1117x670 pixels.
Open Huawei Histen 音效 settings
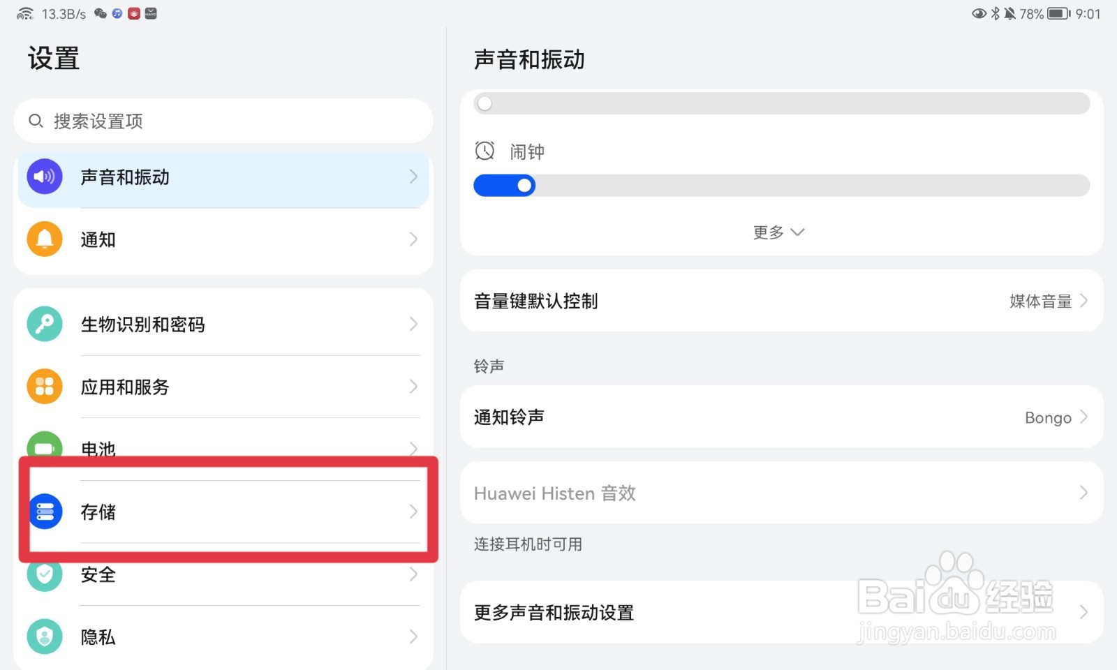coord(781,493)
